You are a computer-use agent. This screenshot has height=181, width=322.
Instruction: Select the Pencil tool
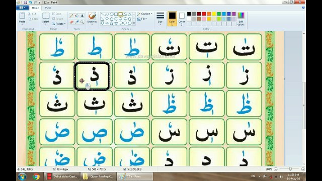[71, 16]
